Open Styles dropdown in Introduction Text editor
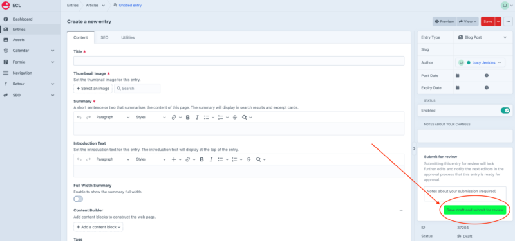Screen dimensions: 515x241 (x=151, y=159)
